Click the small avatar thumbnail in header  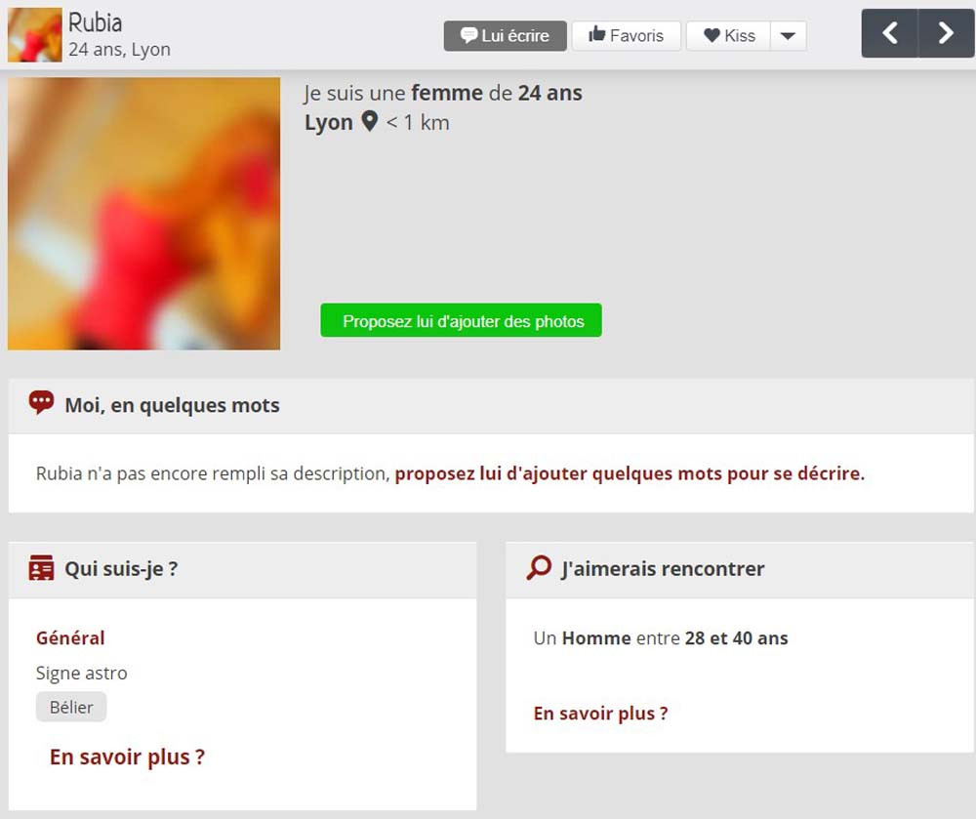click(35, 35)
